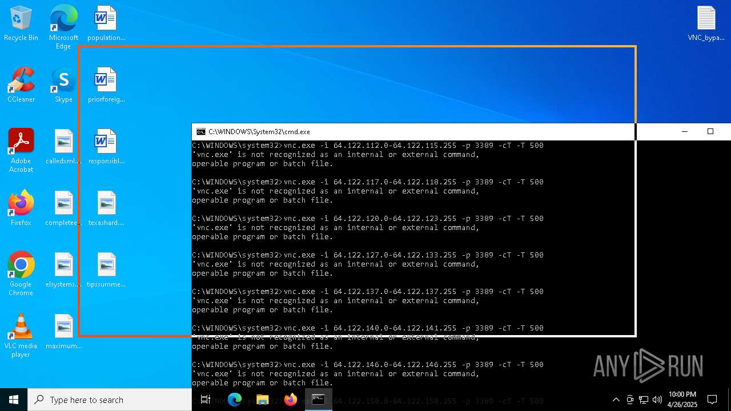This screenshot has height=411, width=731.
Task: Click the command line with 64.122.127.0-64.122.133.255
Action: pyautogui.click(x=368, y=255)
